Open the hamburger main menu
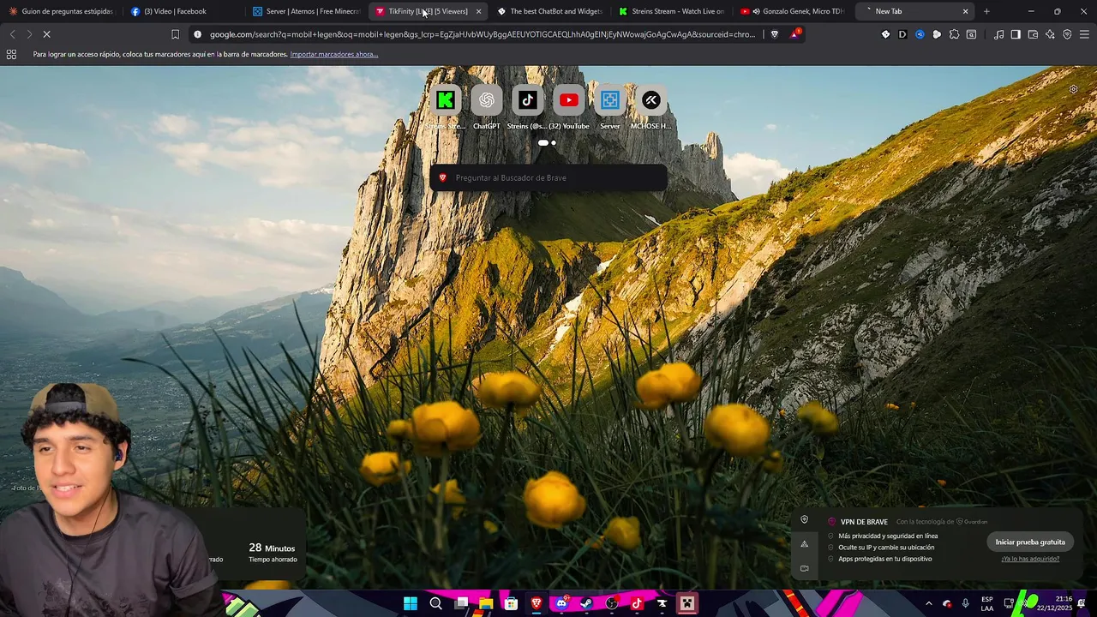Viewport: 1097px width, 617px height. [1084, 34]
